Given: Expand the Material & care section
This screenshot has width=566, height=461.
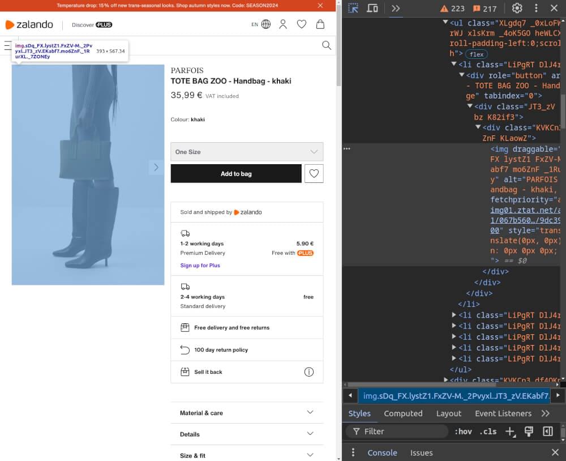Looking at the screenshot, I should (247, 413).
